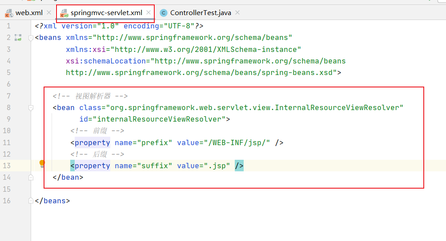Close the web.xml tab
446x241 pixels.
[48, 13]
